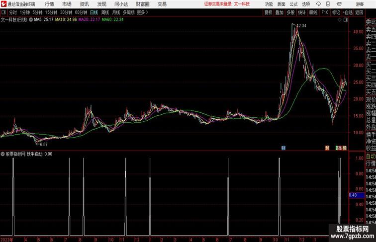Click the headset customer service icon
376x242 pixels.
tap(318, 4)
